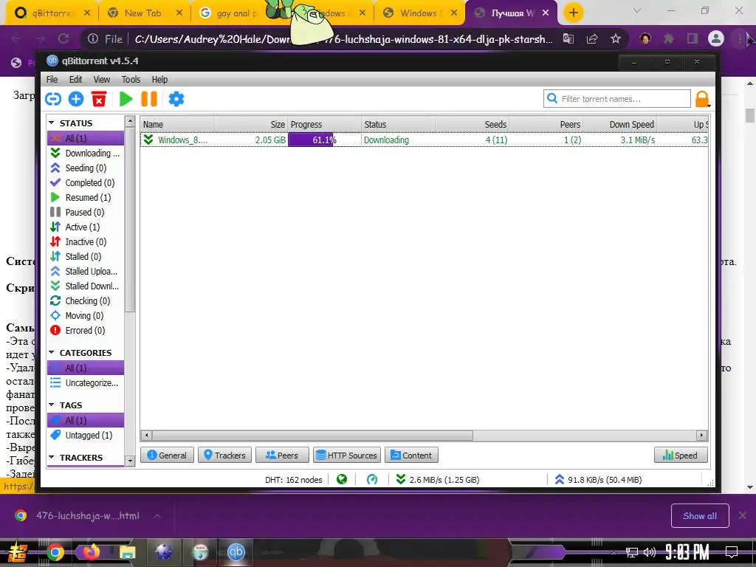
Task: Click the Filter torrent names search field
Action: tap(617, 99)
